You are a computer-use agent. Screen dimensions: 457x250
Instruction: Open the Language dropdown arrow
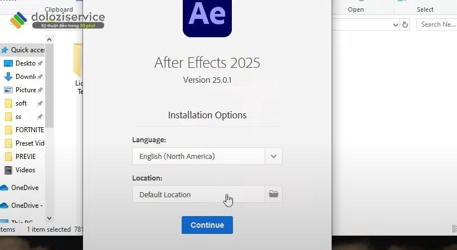click(x=274, y=156)
